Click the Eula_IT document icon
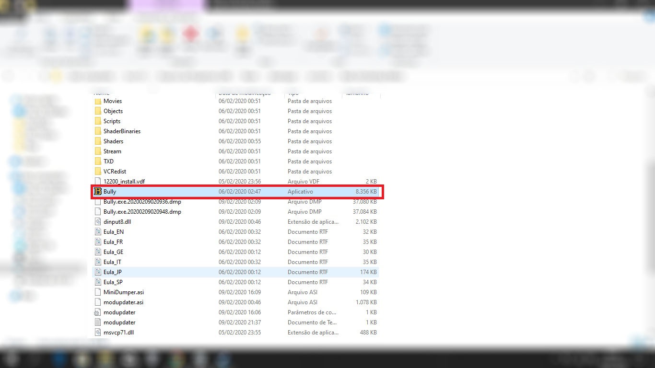 click(98, 262)
